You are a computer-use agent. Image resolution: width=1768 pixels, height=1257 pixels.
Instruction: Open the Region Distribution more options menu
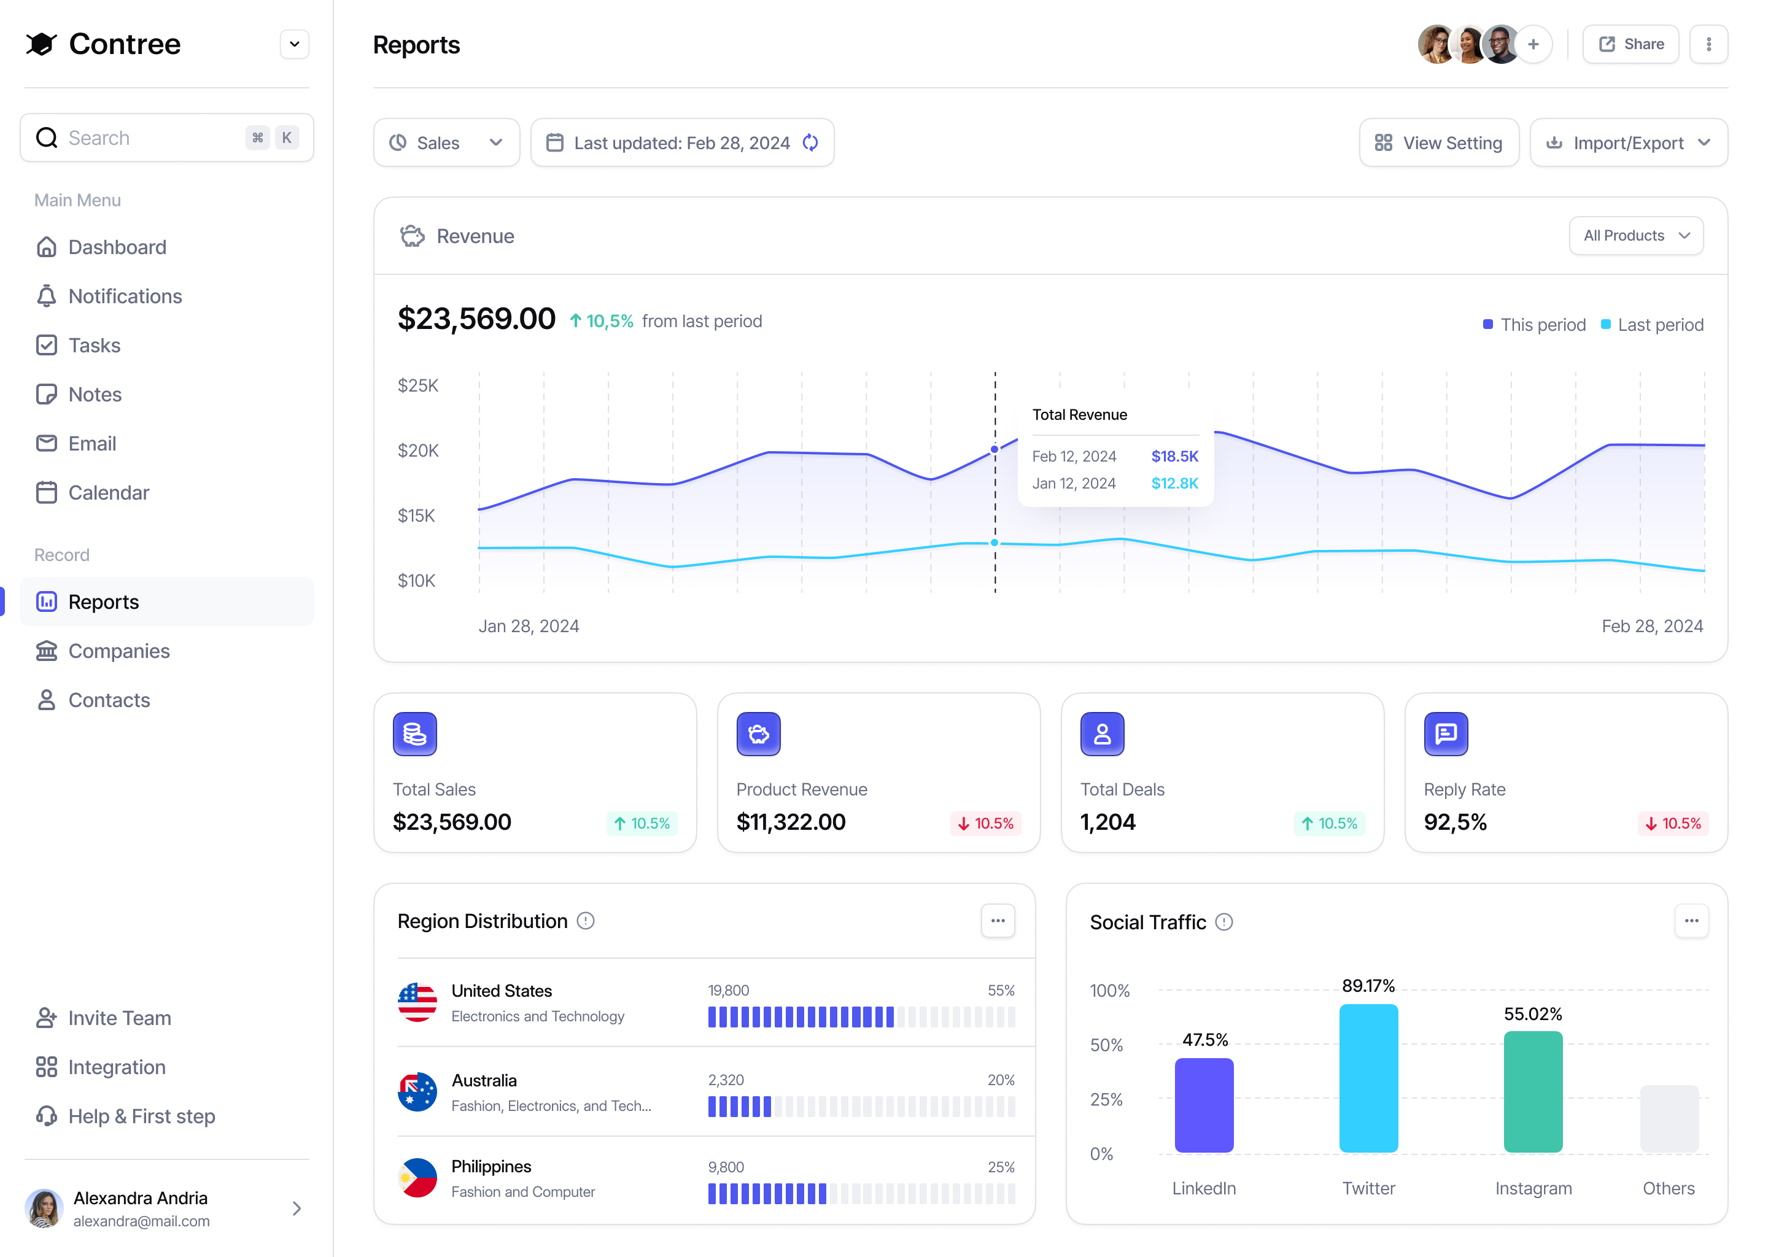click(998, 920)
